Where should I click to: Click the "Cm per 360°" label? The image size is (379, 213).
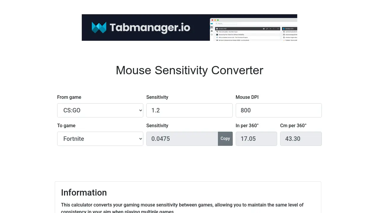click(x=293, y=126)
